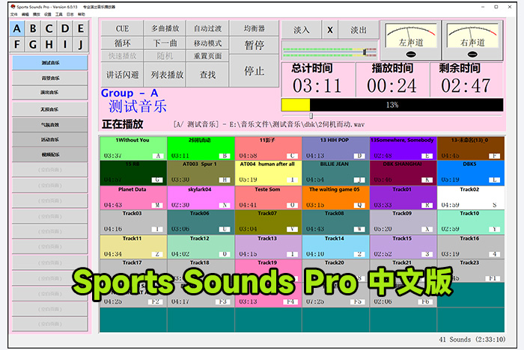524x350 pixels.
Task: Play the Planet Data sound pad
Action: [x=133, y=197]
